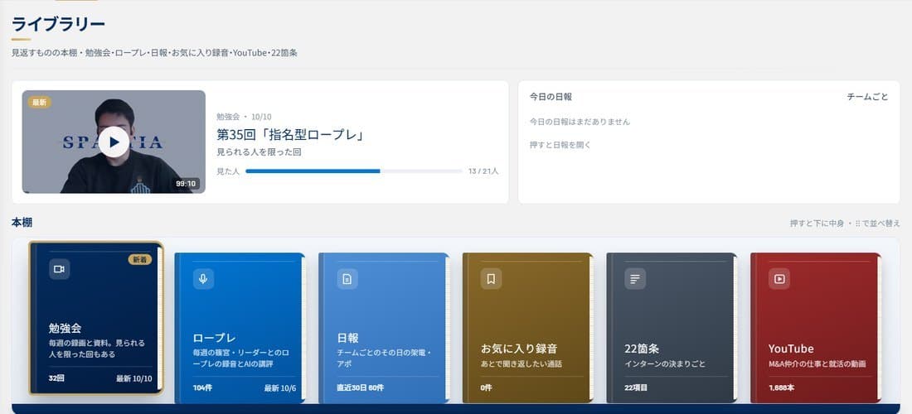Click あとで聞き返したい通話 description
912x414 pixels.
[521, 364]
